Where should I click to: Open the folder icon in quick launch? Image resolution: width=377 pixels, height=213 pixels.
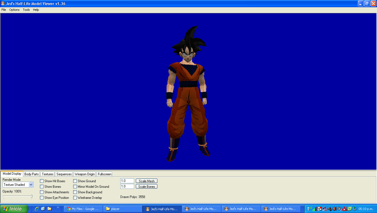pos(49,209)
